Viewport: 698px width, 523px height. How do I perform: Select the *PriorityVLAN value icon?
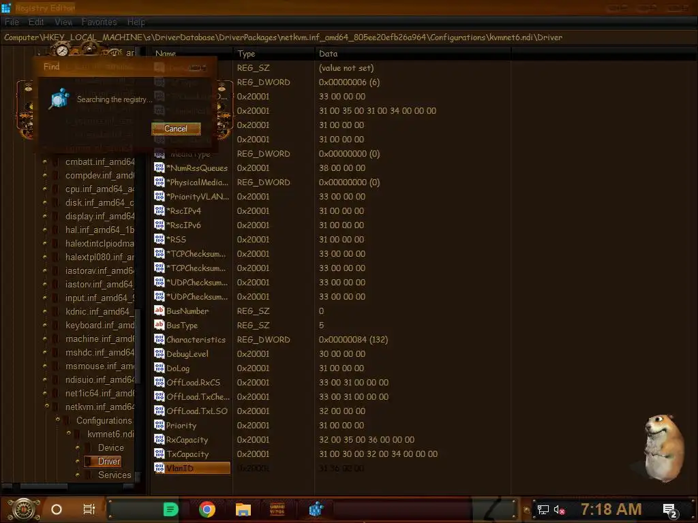pyautogui.click(x=160, y=196)
